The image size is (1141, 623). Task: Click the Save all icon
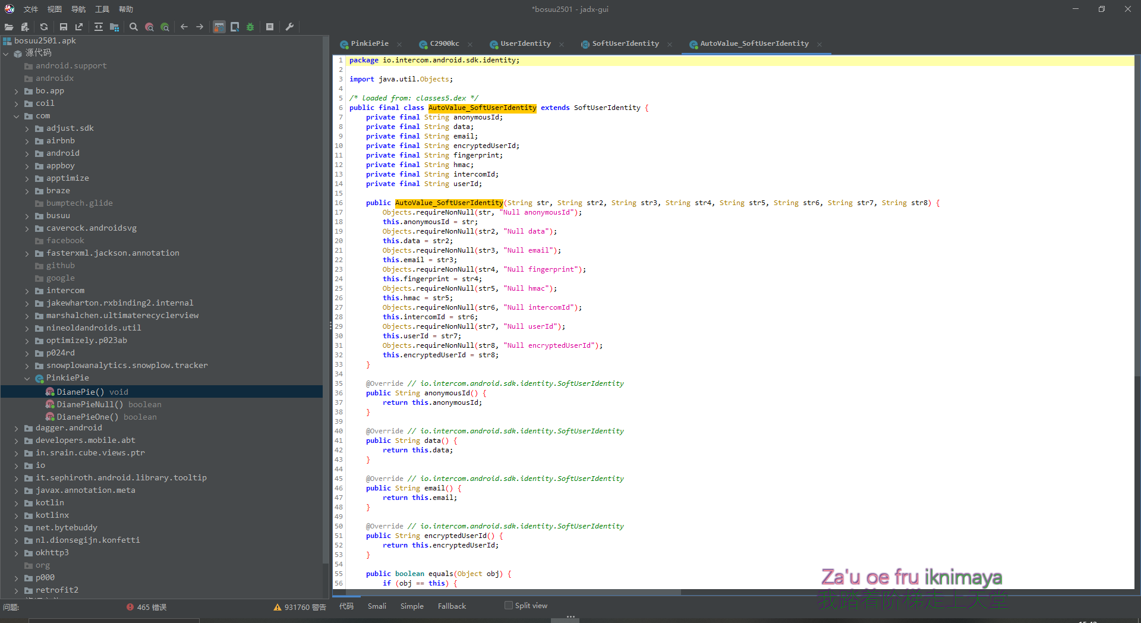(x=64, y=27)
